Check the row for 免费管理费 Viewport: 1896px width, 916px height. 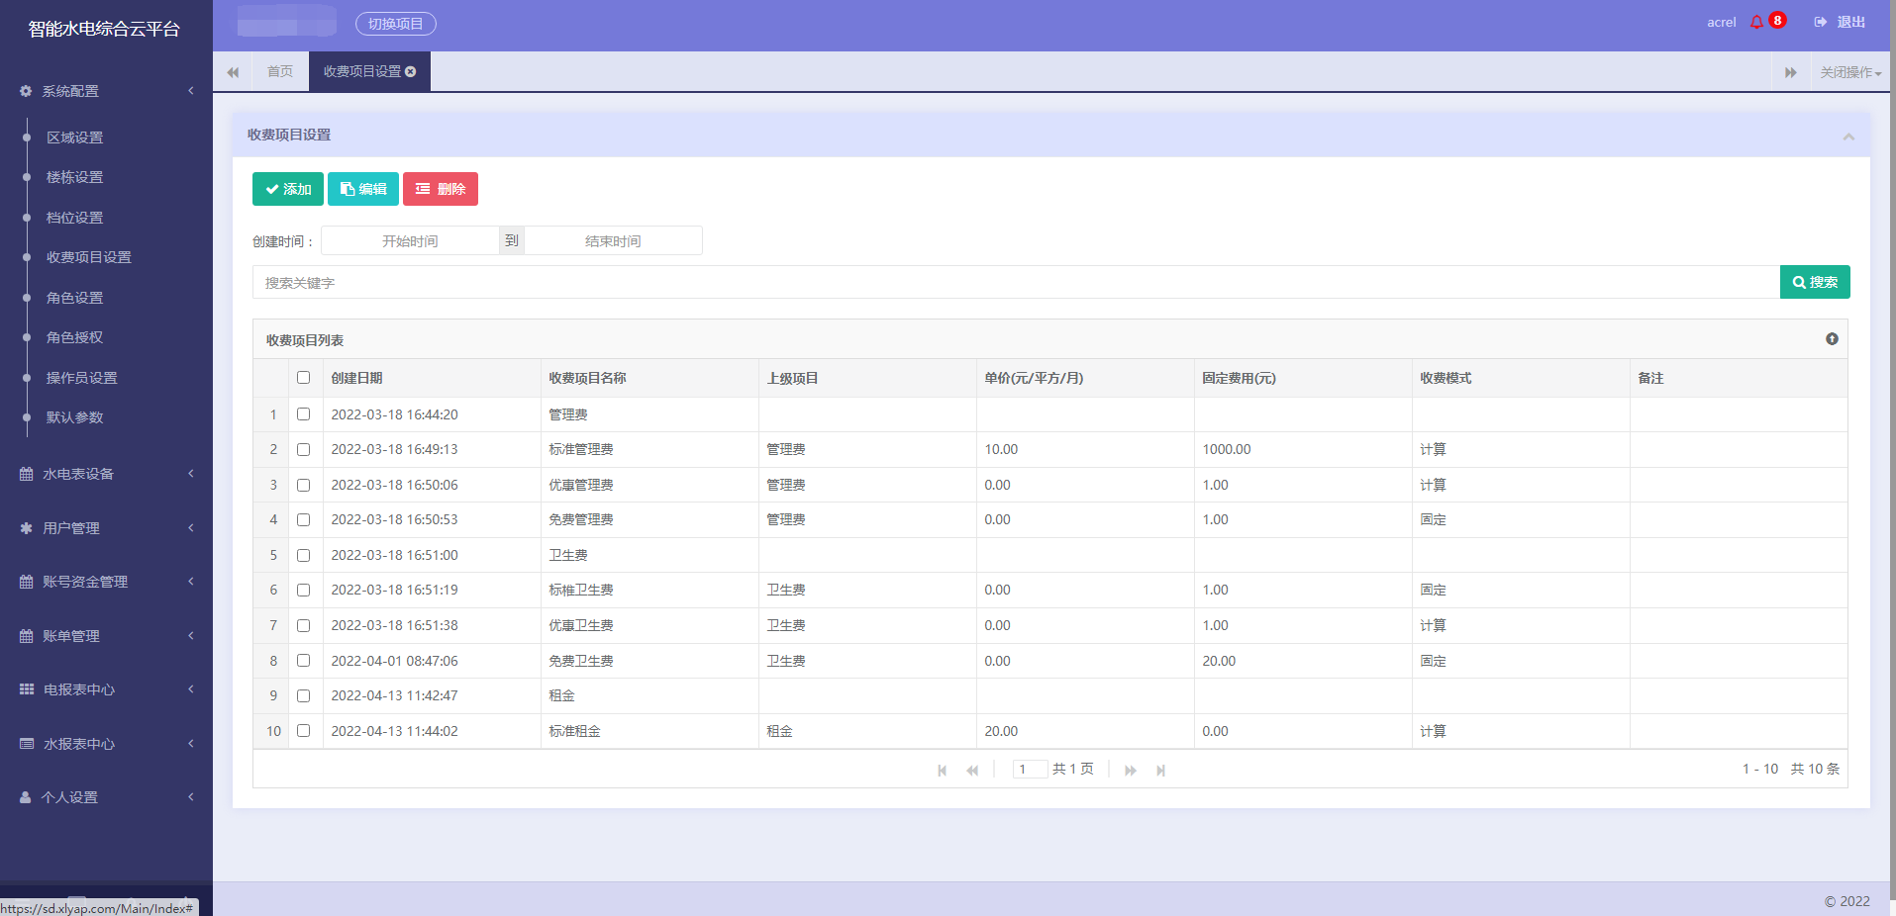click(x=303, y=519)
